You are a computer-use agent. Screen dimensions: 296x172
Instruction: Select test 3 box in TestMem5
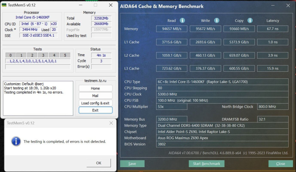coord(43,55)
